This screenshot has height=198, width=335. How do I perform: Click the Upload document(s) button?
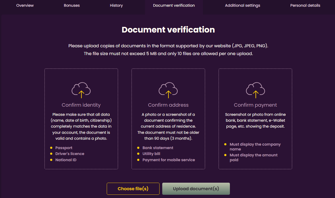pos(196,189)
